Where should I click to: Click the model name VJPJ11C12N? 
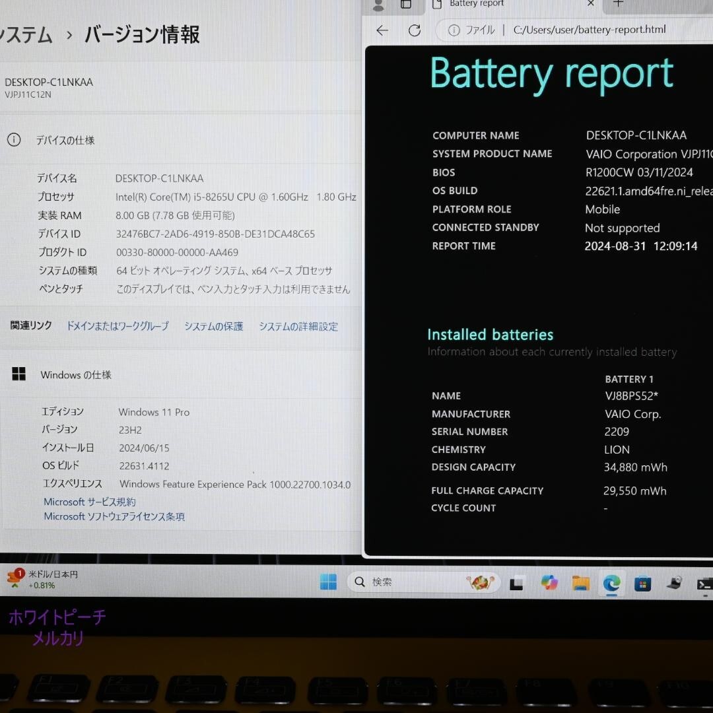[x=28, y=94]
